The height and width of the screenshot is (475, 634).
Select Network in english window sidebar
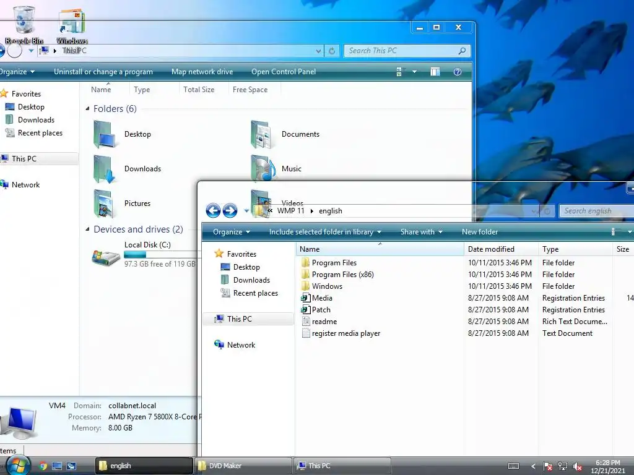click(x=235, y=345)
